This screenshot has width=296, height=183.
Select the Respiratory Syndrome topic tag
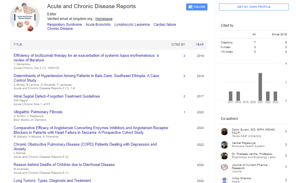tap(64, 25)
